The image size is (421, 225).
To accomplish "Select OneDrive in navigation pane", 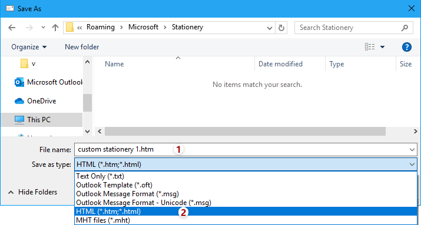I will point(35,101).
